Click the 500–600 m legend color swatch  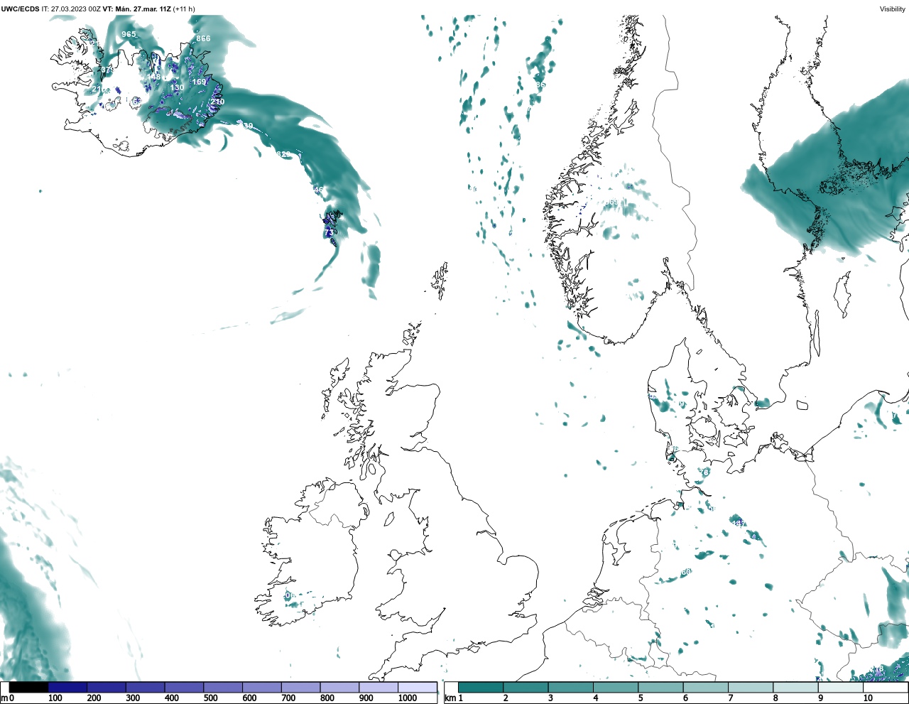[x=223, y=688]
